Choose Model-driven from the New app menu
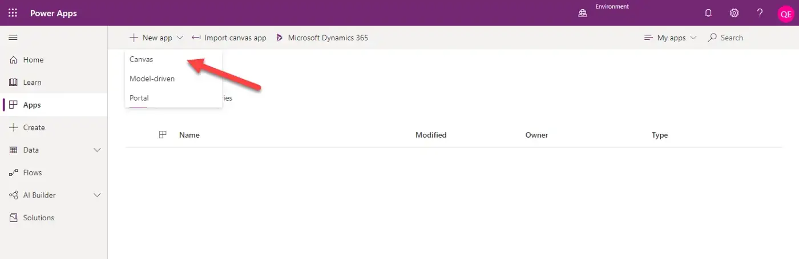 tap(173, 79)
